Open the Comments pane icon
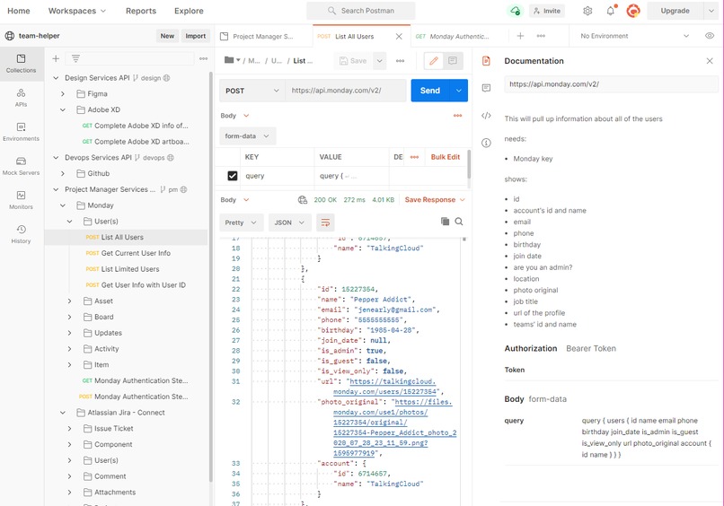Image resolution: width=724 pixels, height=506 pixels. pyautogui.click(x=486, y=88)
